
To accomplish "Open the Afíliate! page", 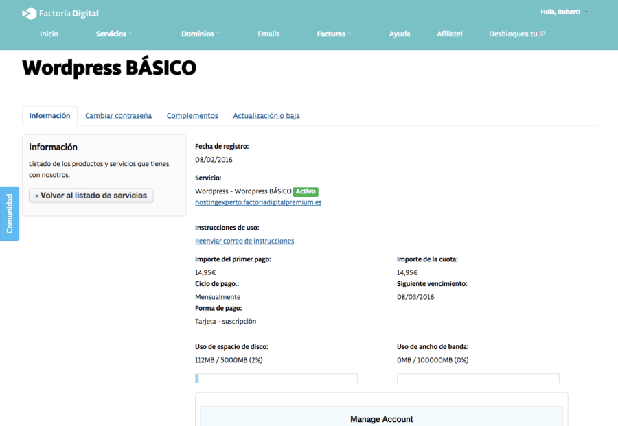I will click(450, 34).
